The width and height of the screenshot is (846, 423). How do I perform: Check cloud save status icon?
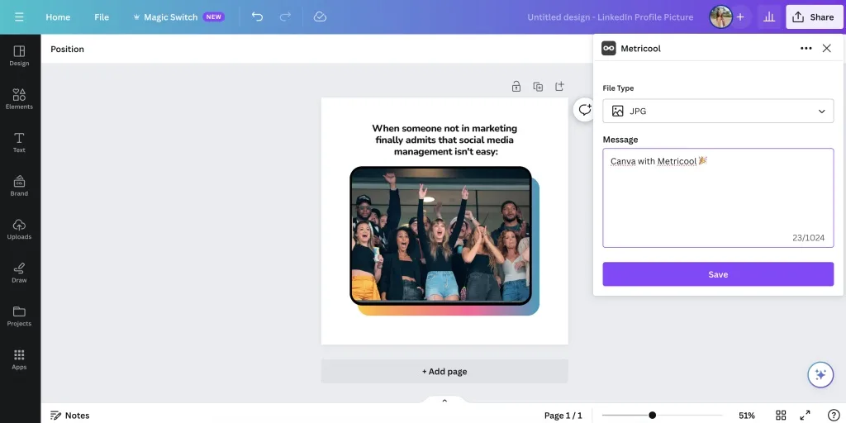[320, 17]
